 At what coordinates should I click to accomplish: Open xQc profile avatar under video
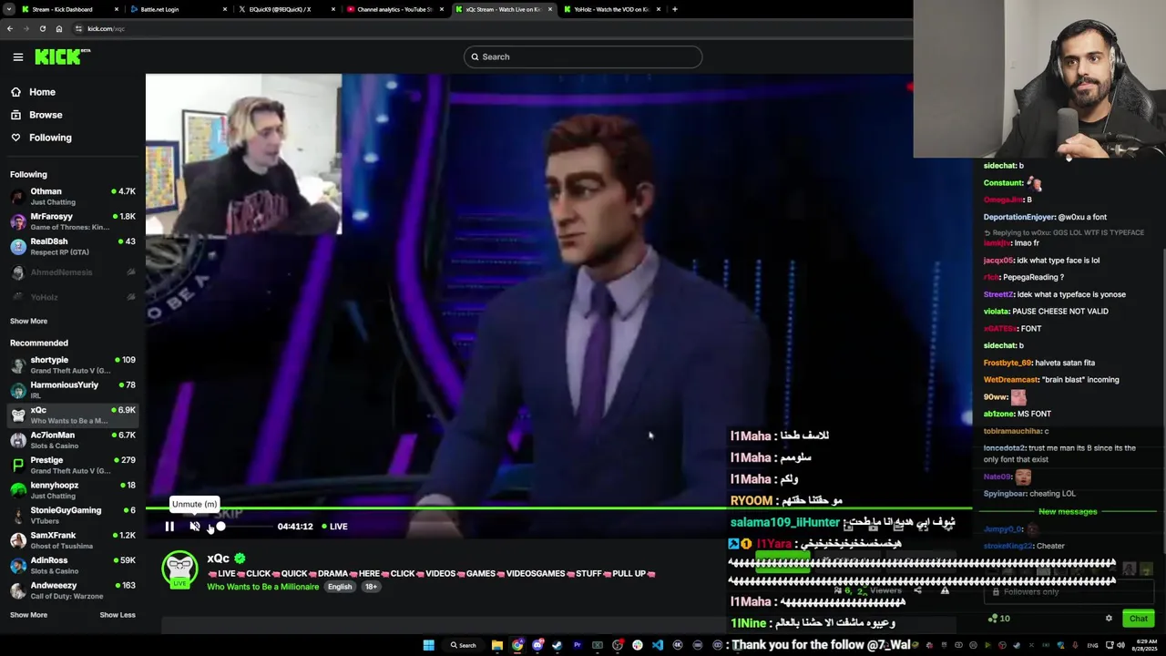[x=179, y=570]
